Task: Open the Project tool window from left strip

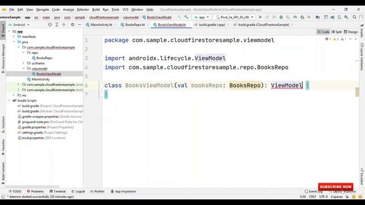Action: (3, 30)
